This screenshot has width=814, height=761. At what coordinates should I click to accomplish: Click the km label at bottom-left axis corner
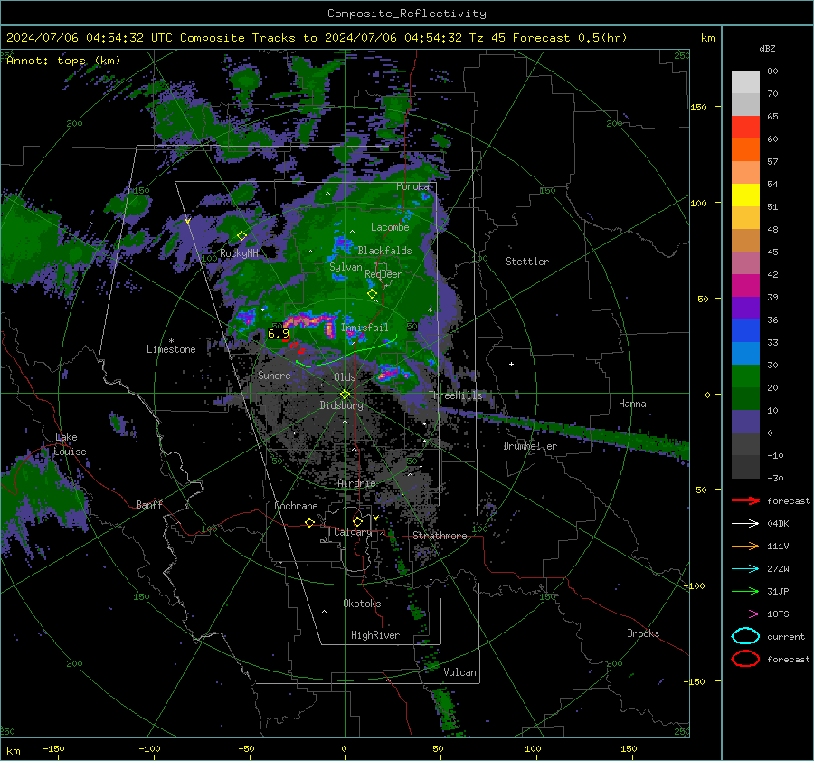(x=14, y=751)
